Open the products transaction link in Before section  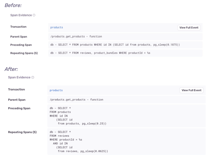tap(56, 27)
